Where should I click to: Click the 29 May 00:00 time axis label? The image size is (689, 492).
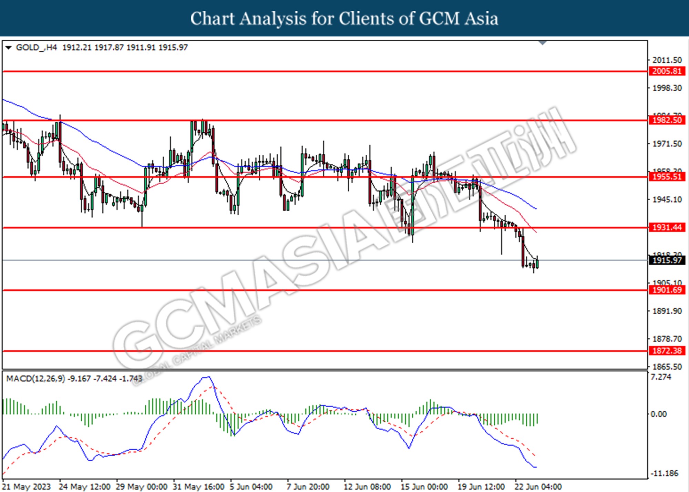(141, 487)
